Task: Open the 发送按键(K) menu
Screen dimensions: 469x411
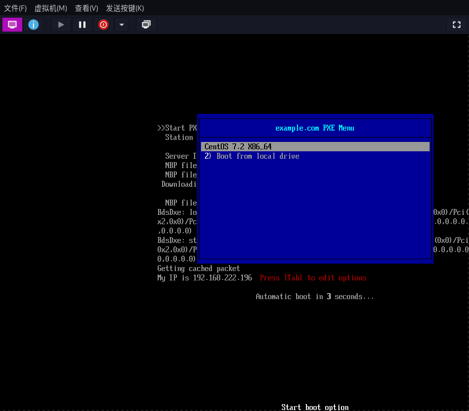Action: pyautogui.click(x=125, y=8)
